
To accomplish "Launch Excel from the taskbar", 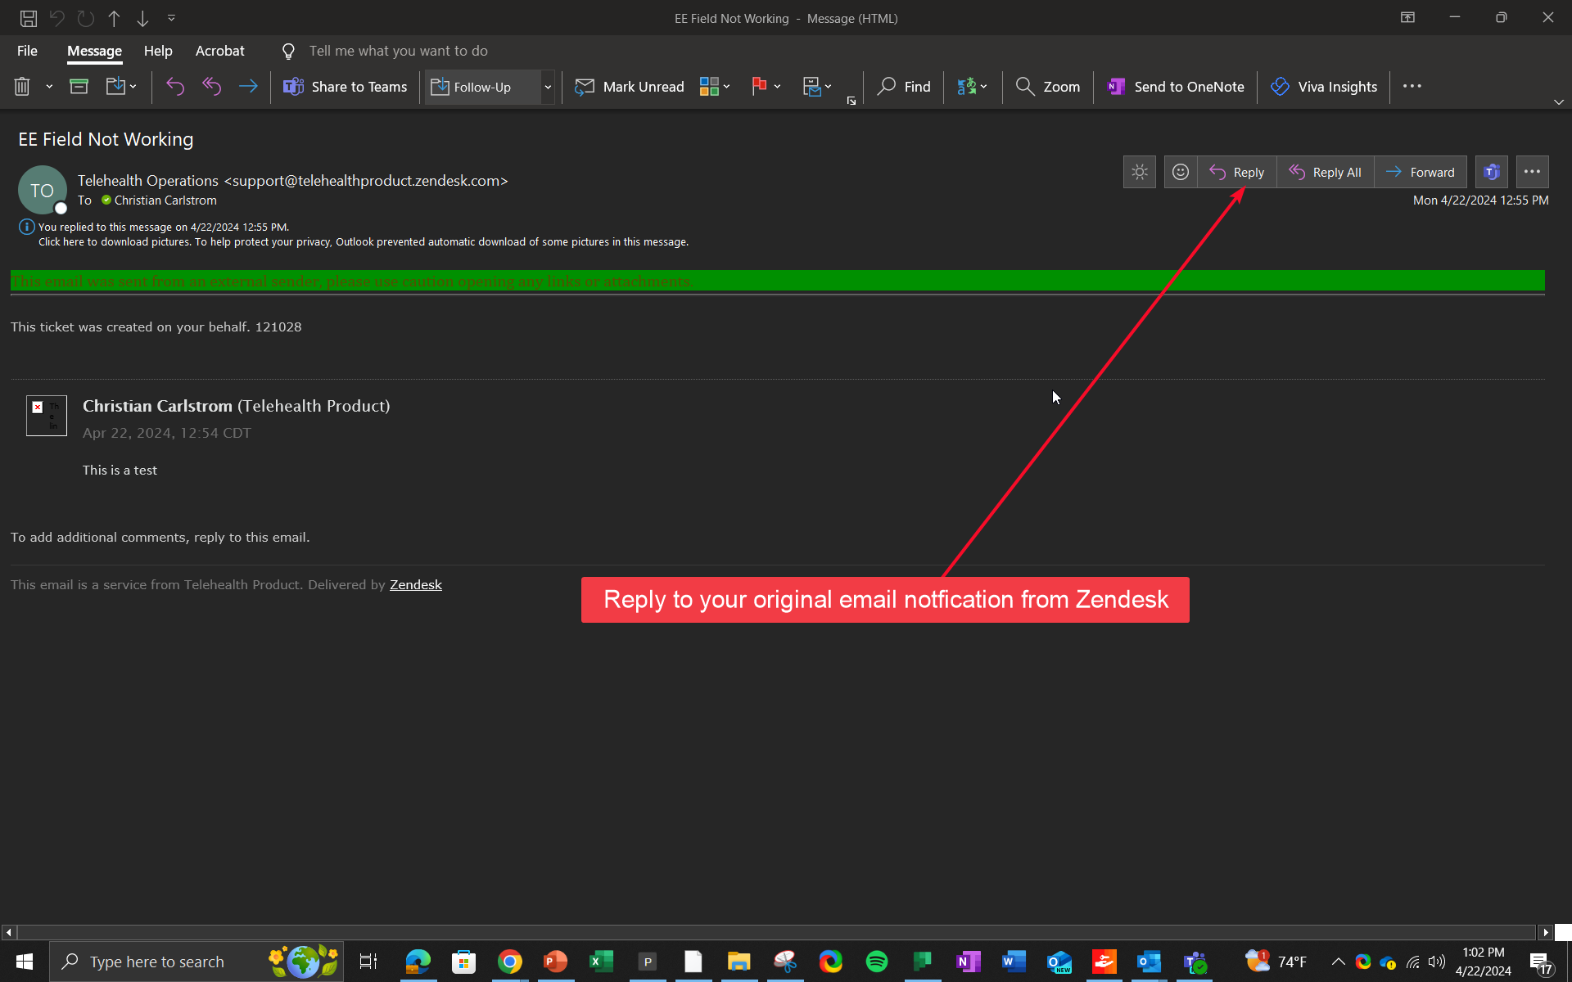I will coord(602,962).
